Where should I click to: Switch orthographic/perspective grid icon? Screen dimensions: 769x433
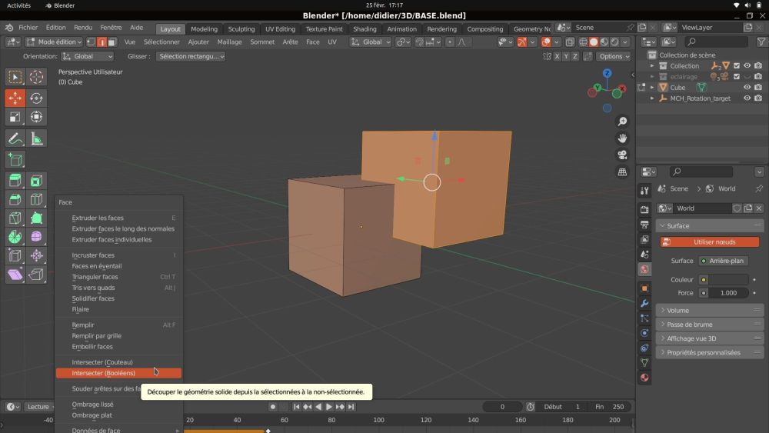(x=622, y=172)
